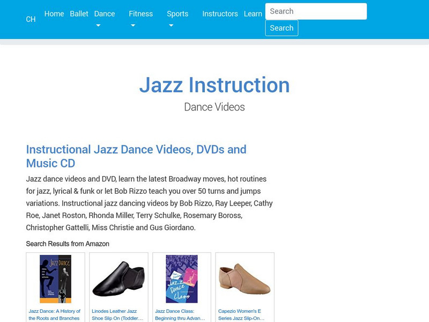Image resolution: width=429 pixels, height=322 pixels.
Task: Open the Jazz Dance history book link
Action: point(55,314)
